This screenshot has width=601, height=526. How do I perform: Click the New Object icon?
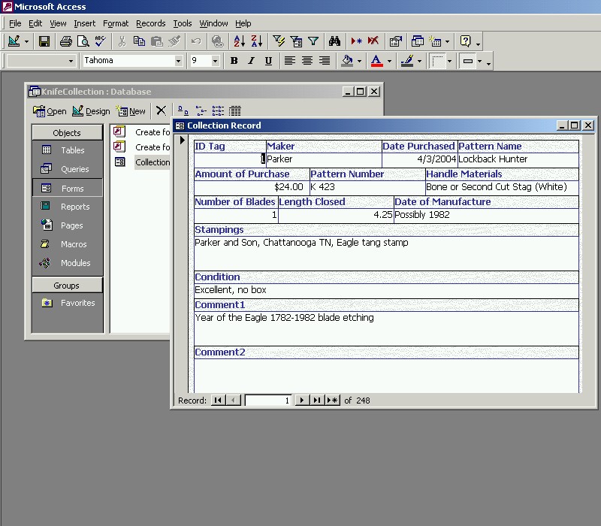[x=435, y=41]
